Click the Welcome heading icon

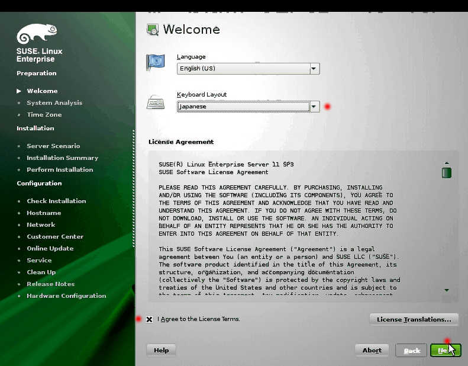(153, 30)
